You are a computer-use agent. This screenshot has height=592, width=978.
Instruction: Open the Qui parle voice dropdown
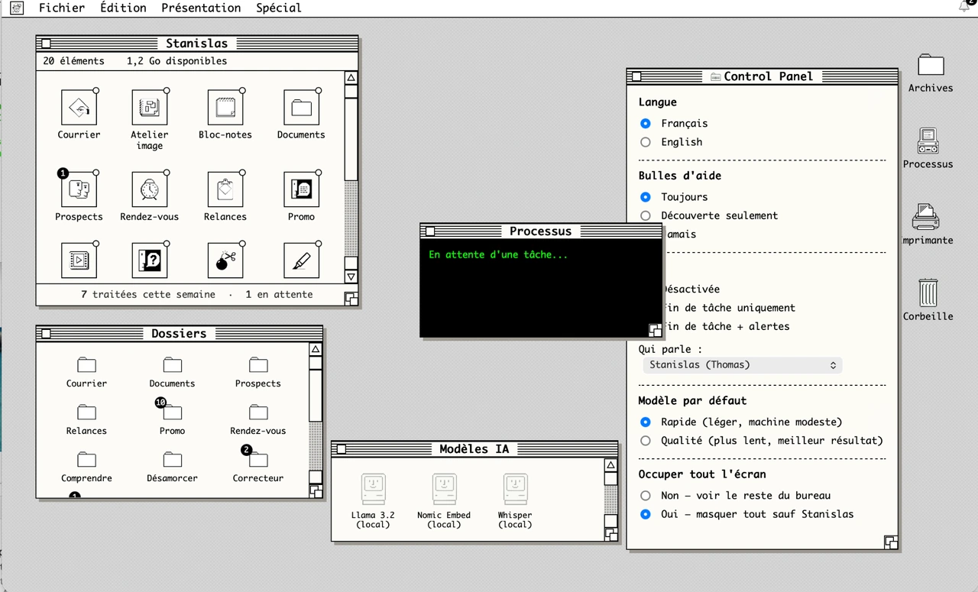[x=742, y=365]
